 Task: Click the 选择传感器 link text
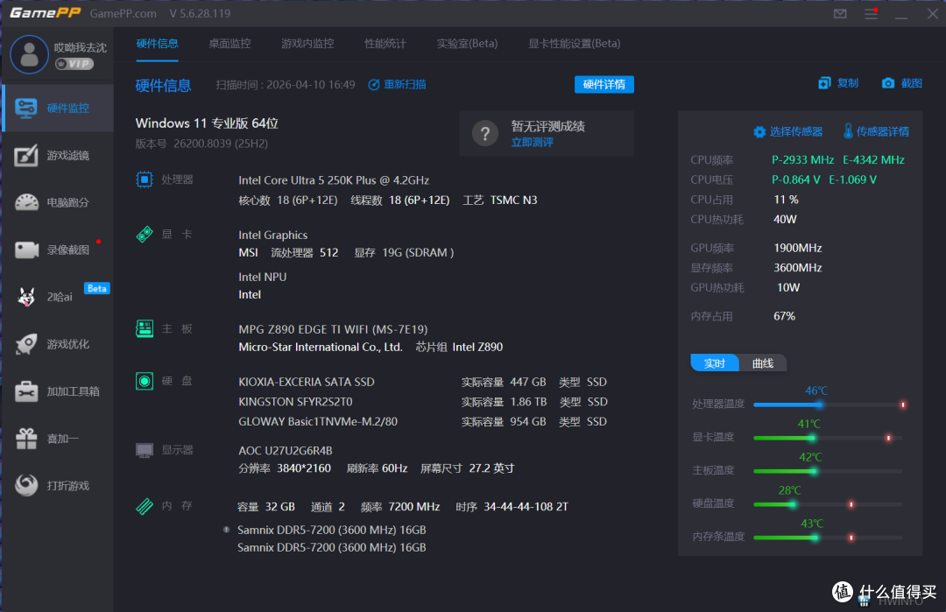tap(795, 131)
